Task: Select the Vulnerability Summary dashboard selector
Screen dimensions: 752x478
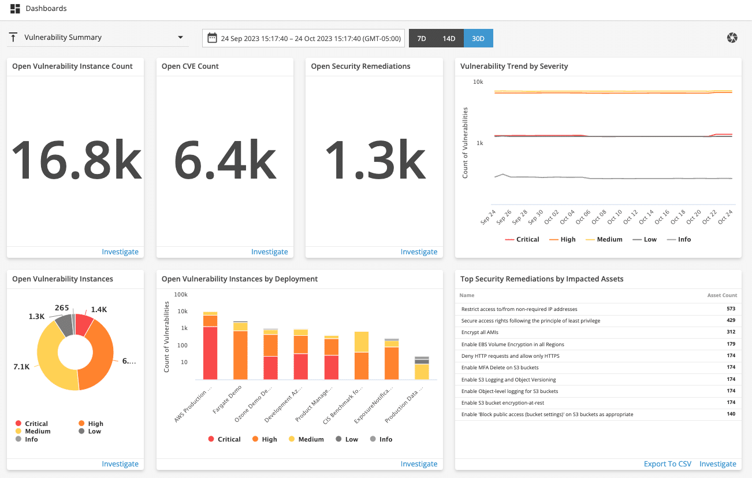Action: click(x=98, y=38)
